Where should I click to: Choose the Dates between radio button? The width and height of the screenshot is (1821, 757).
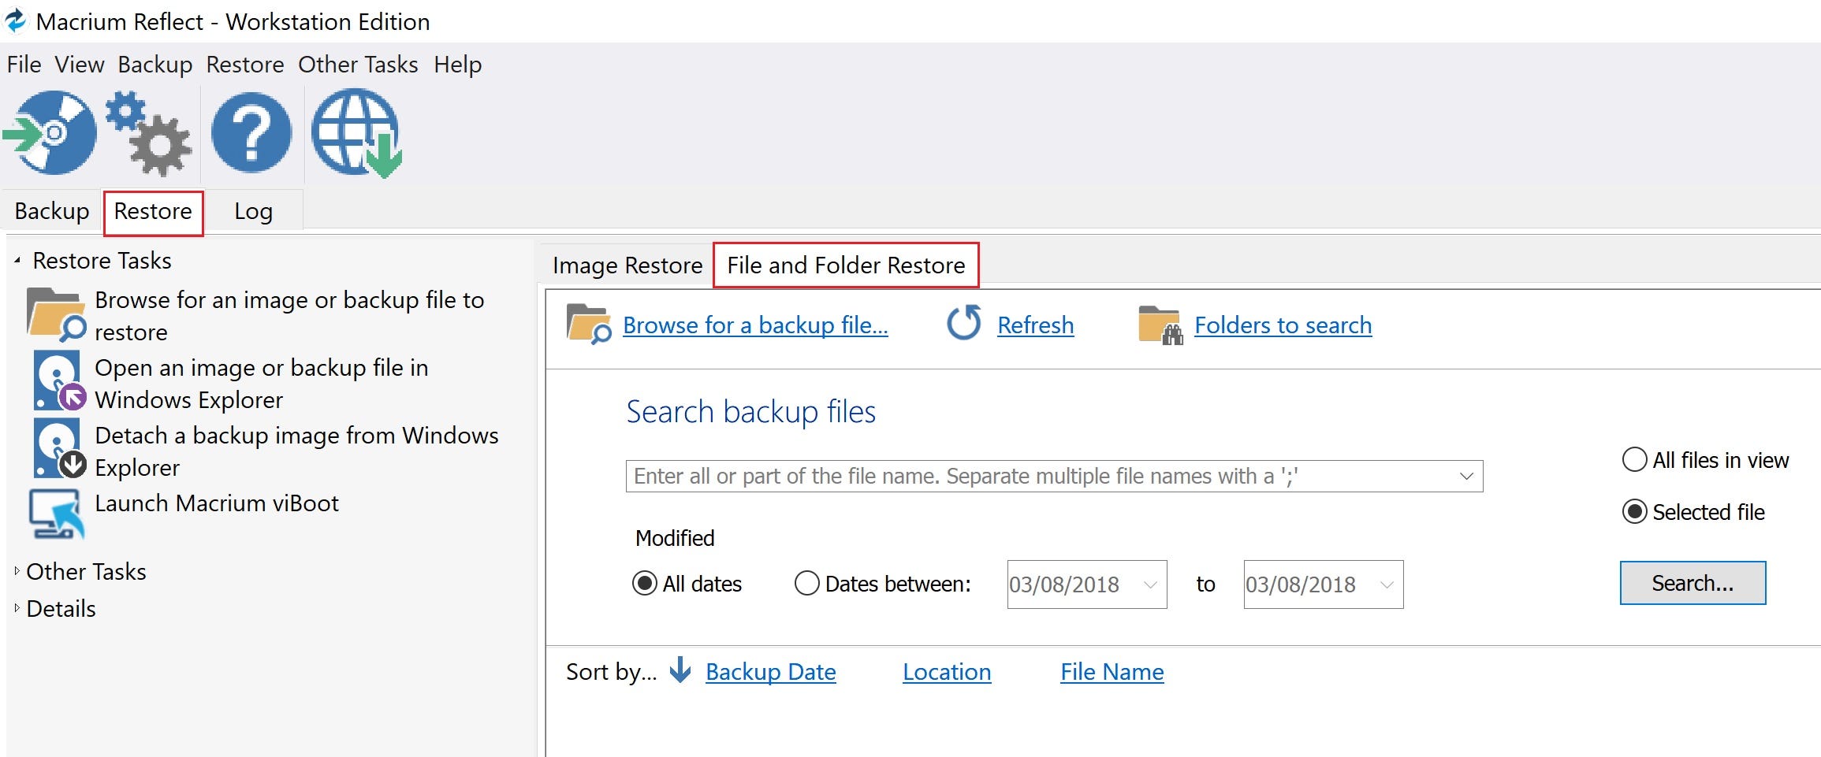[x=806, y=584]
